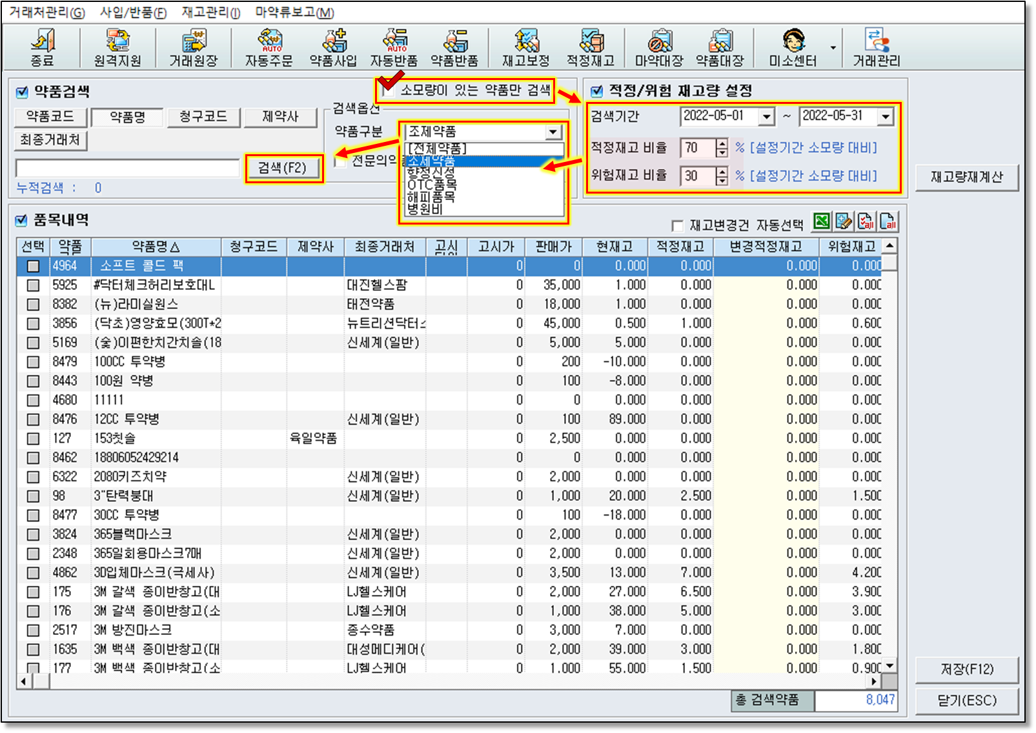Check the row box for 소프트 콜드 팩
The width and height of the screenshot is (1036, 733).
(33, 266)
